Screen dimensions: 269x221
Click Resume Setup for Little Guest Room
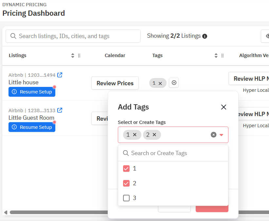coord(32,127)
